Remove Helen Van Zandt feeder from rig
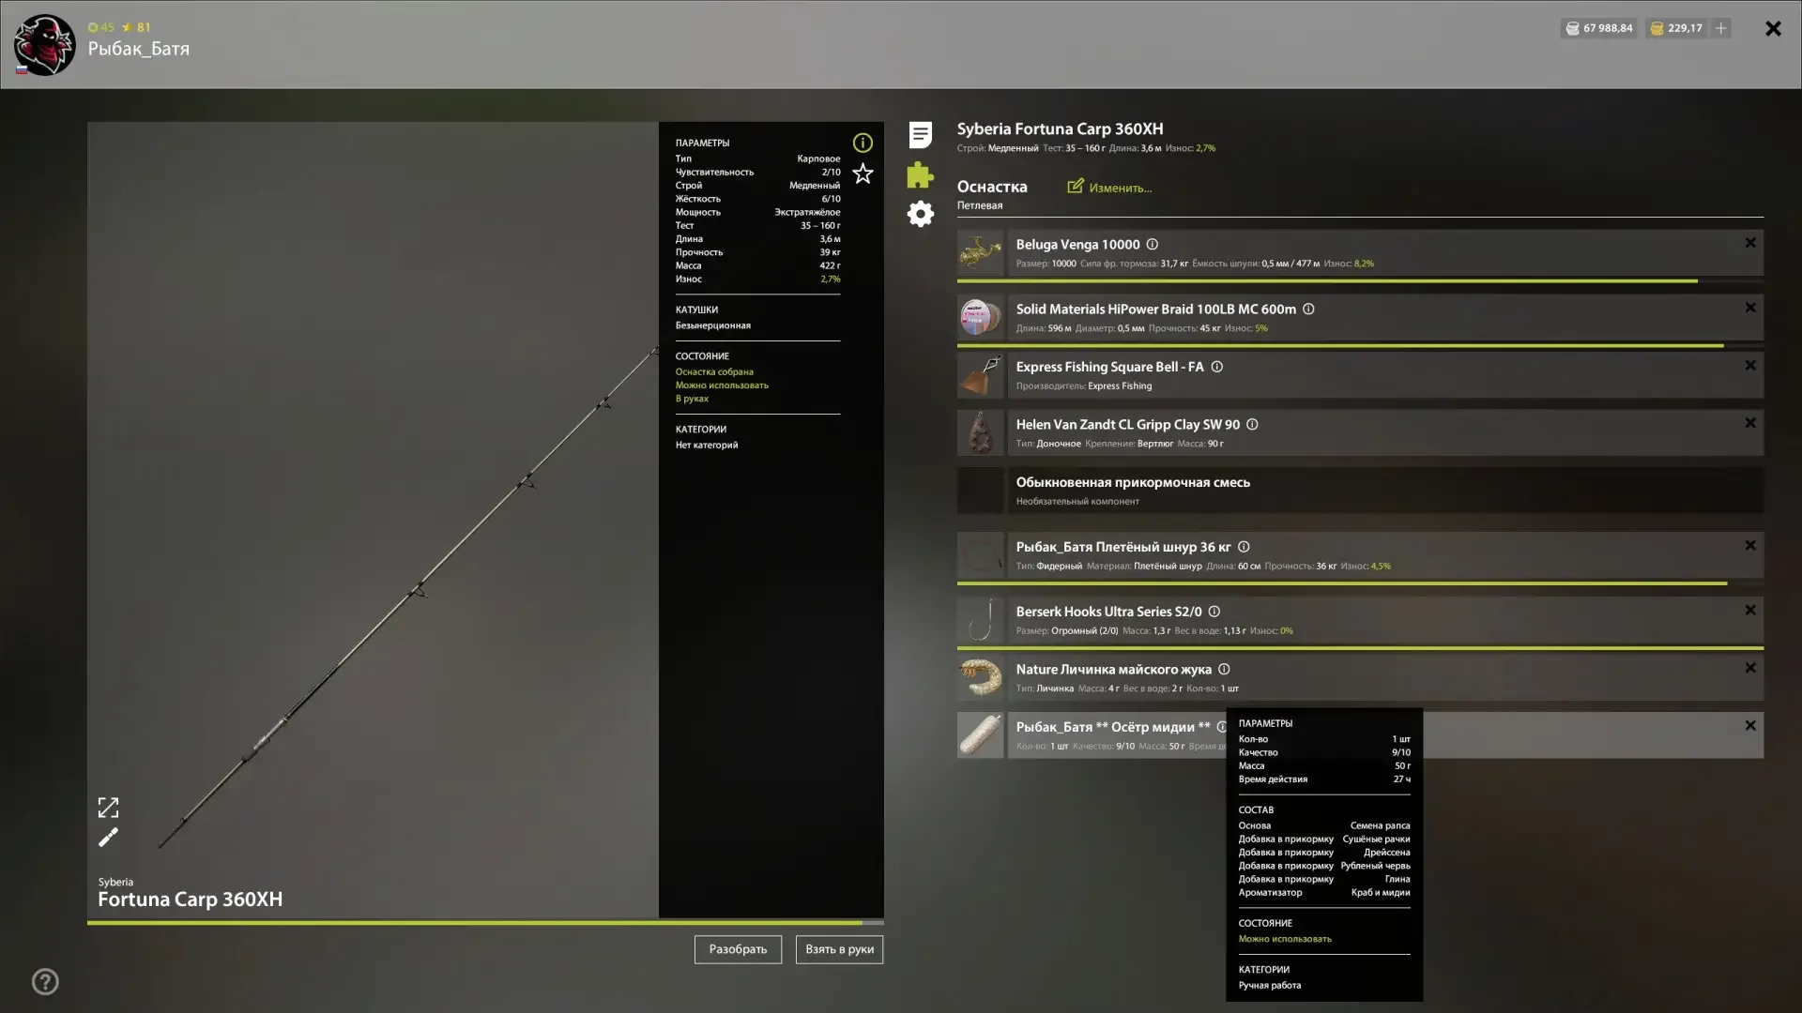The width and height of the screenshot is (1802, 1013). pos(1749,423)
